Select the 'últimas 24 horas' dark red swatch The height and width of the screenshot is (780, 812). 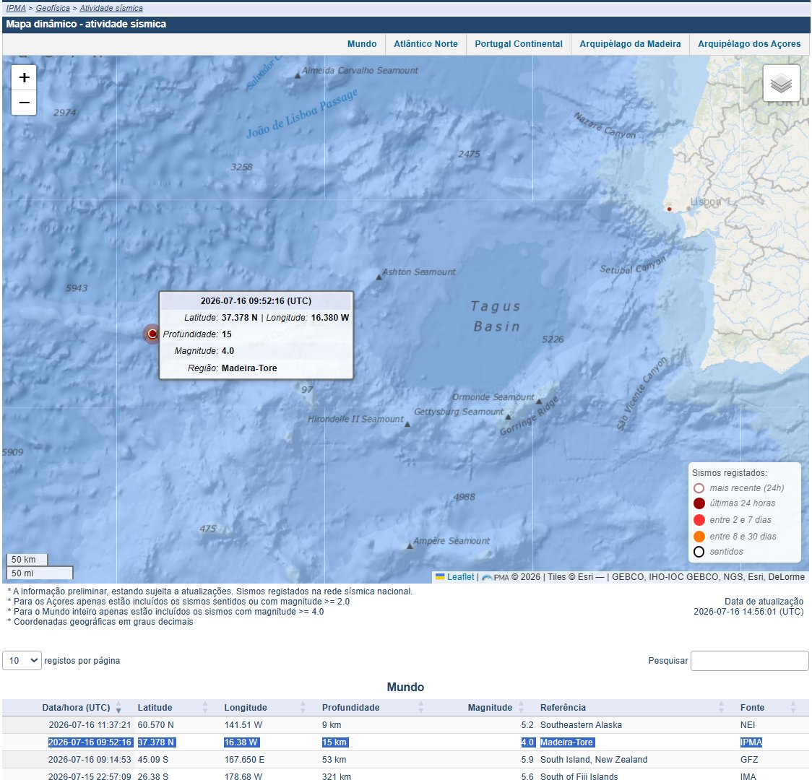699,503
